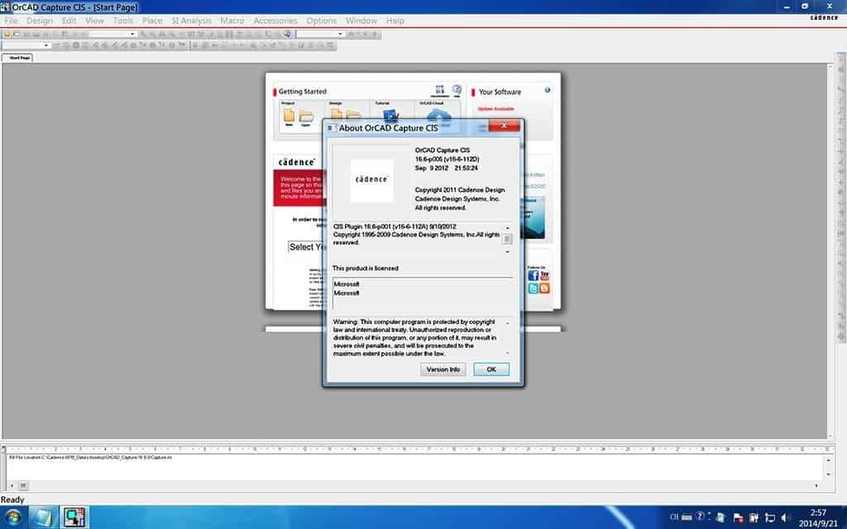This screenshot has height=529, width=847.
Task: Open the Accessories menu
Action: [275, 21]
